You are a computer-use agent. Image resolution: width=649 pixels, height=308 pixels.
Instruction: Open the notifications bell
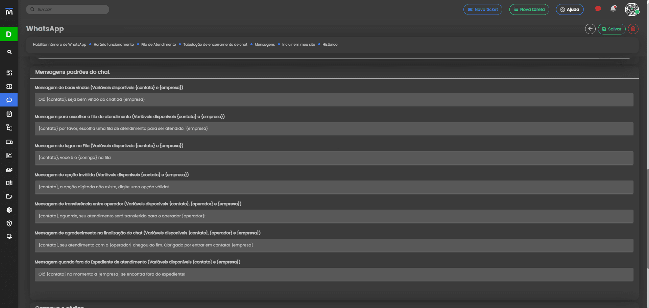click(x=613, y=9)
